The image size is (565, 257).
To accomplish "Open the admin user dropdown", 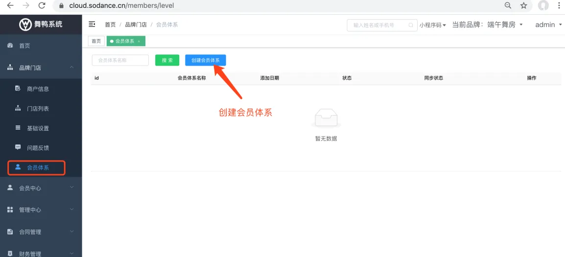I will click(548, 24).
